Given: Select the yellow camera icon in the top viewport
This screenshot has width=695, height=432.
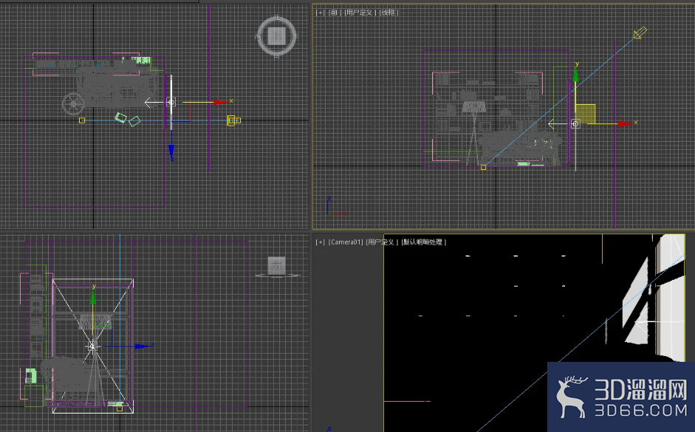Looking at the screenshot, I should point(233,120).
